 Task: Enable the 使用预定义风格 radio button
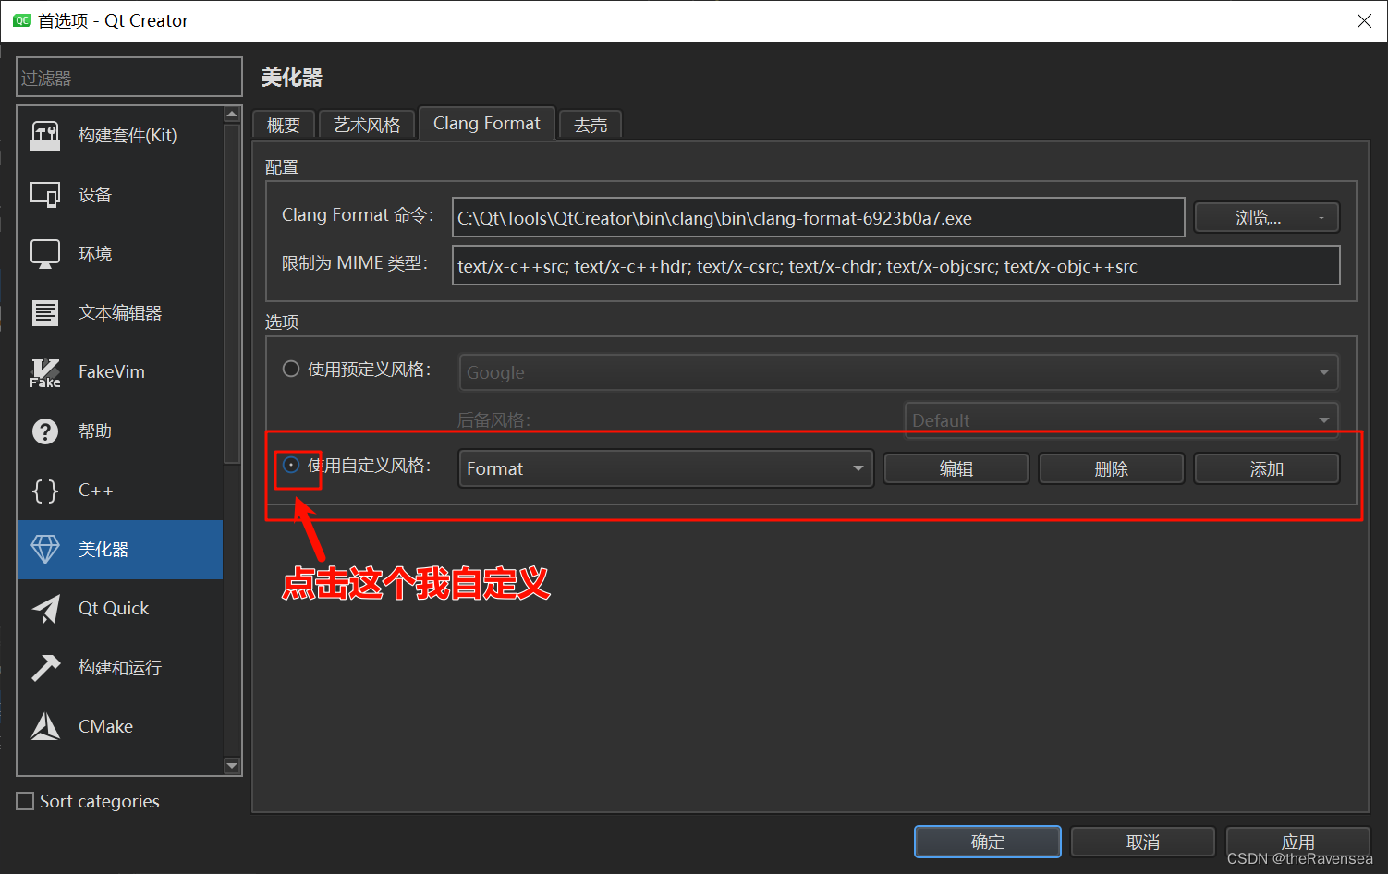click(x=291, y=369)
